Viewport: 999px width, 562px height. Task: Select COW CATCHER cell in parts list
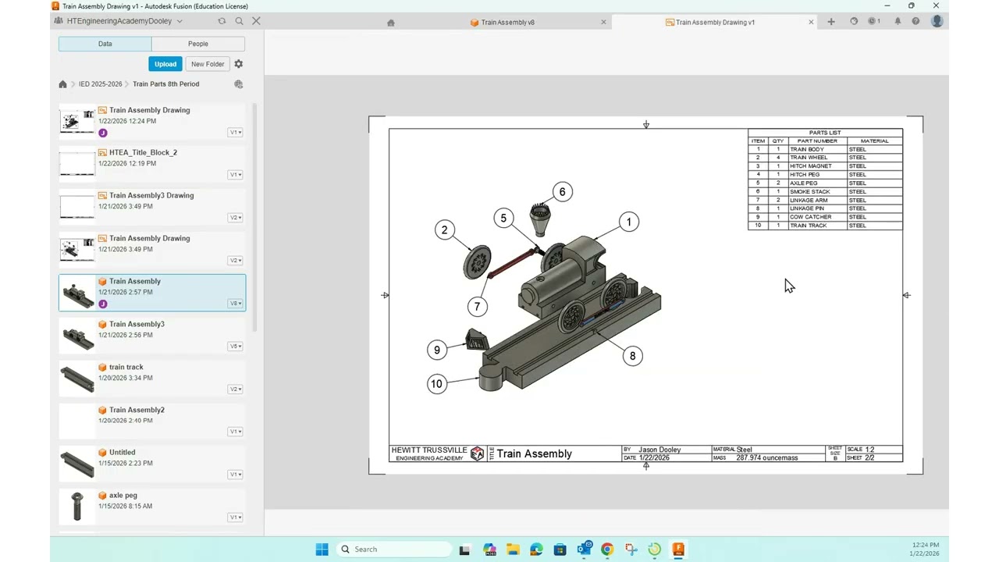(817, 217)
